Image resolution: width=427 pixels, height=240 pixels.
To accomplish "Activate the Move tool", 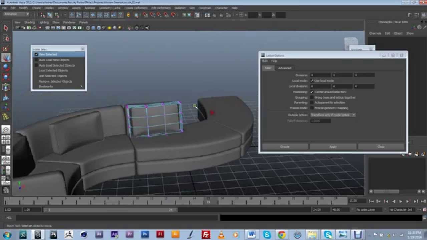I will [x=6, y=58].
